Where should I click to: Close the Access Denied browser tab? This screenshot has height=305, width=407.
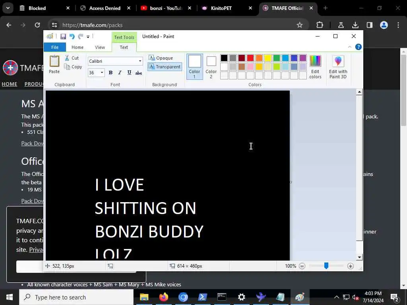coord(129,8)
